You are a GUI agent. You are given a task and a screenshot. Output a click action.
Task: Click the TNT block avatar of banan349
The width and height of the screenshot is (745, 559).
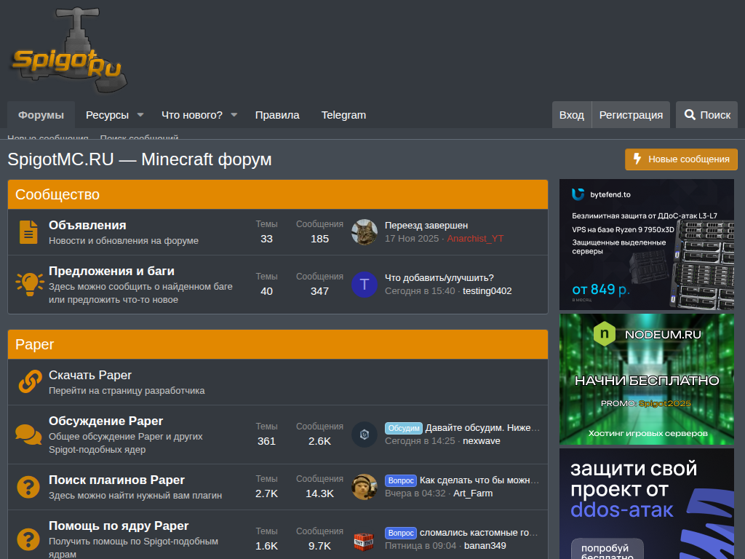(x=364, y=539)
